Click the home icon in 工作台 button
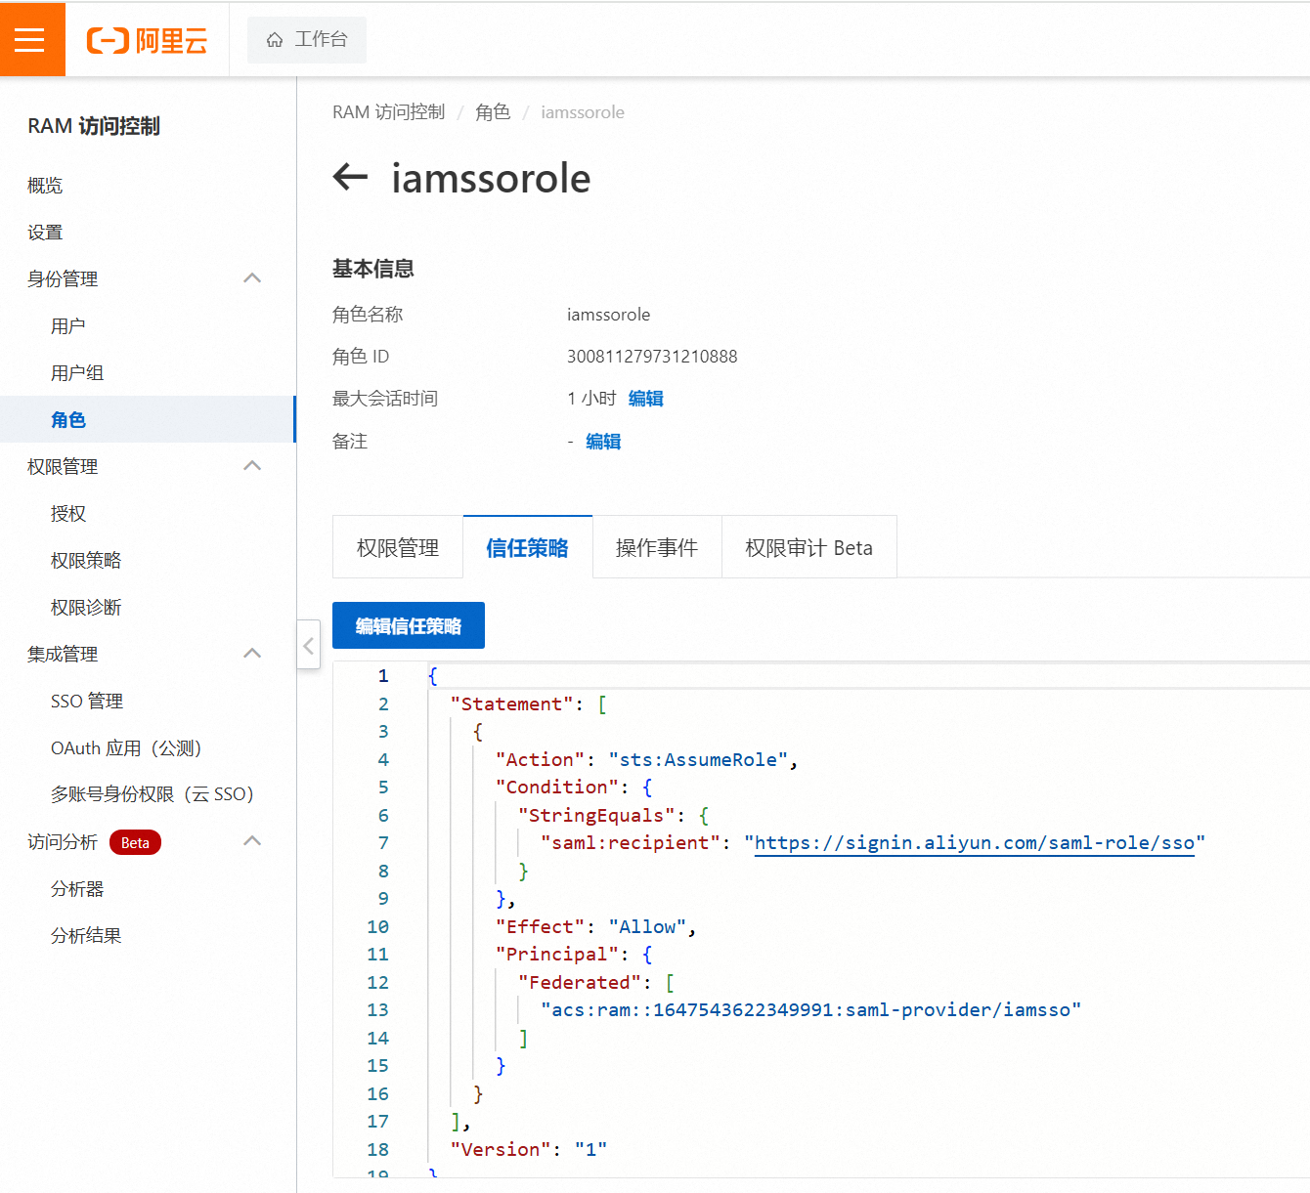The height and width of the screenshot is (1193, 1310). point(275,40)
